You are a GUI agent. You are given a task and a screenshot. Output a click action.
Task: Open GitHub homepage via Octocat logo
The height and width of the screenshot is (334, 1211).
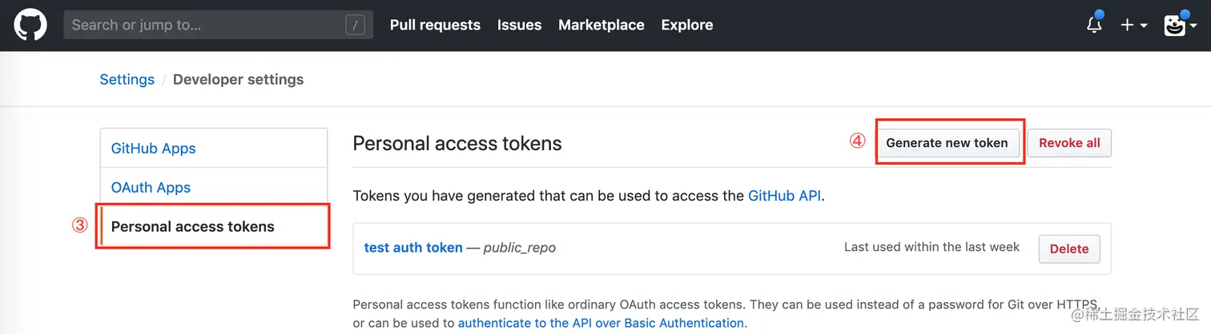coord(30,25)
